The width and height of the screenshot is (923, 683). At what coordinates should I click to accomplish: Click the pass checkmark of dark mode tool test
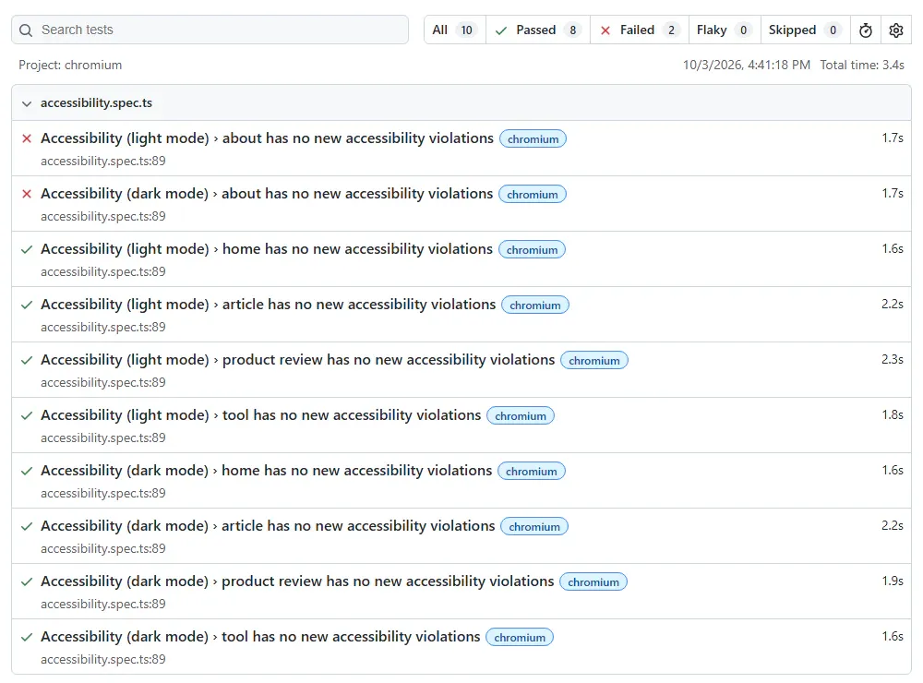[27, 637]
